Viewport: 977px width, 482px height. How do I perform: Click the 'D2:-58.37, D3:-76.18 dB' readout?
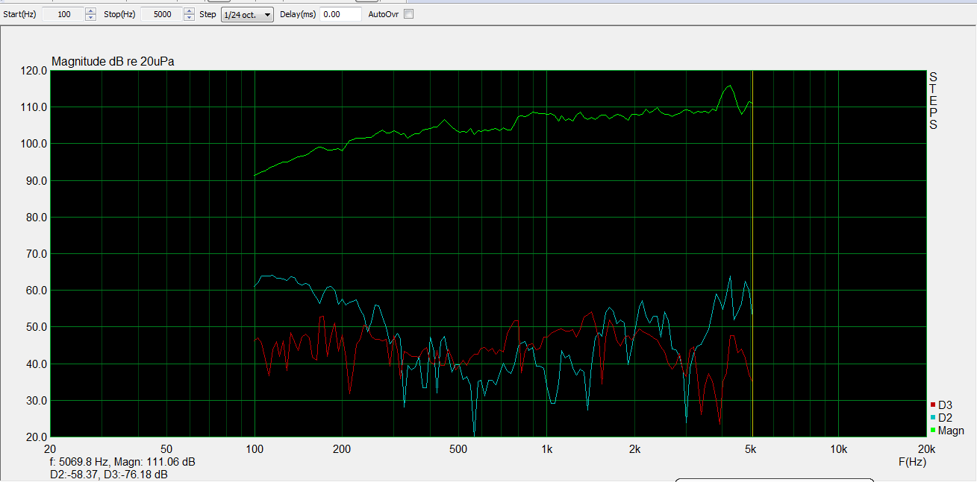point(109,474)
